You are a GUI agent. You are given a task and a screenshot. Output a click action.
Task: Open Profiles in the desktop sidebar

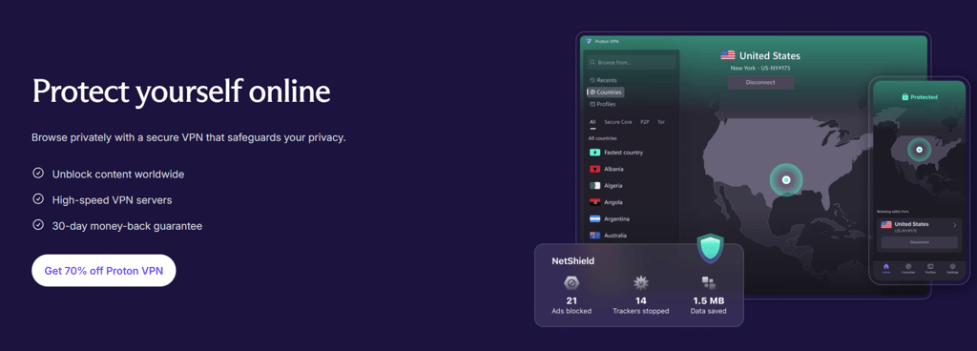[x=603, y=104]
